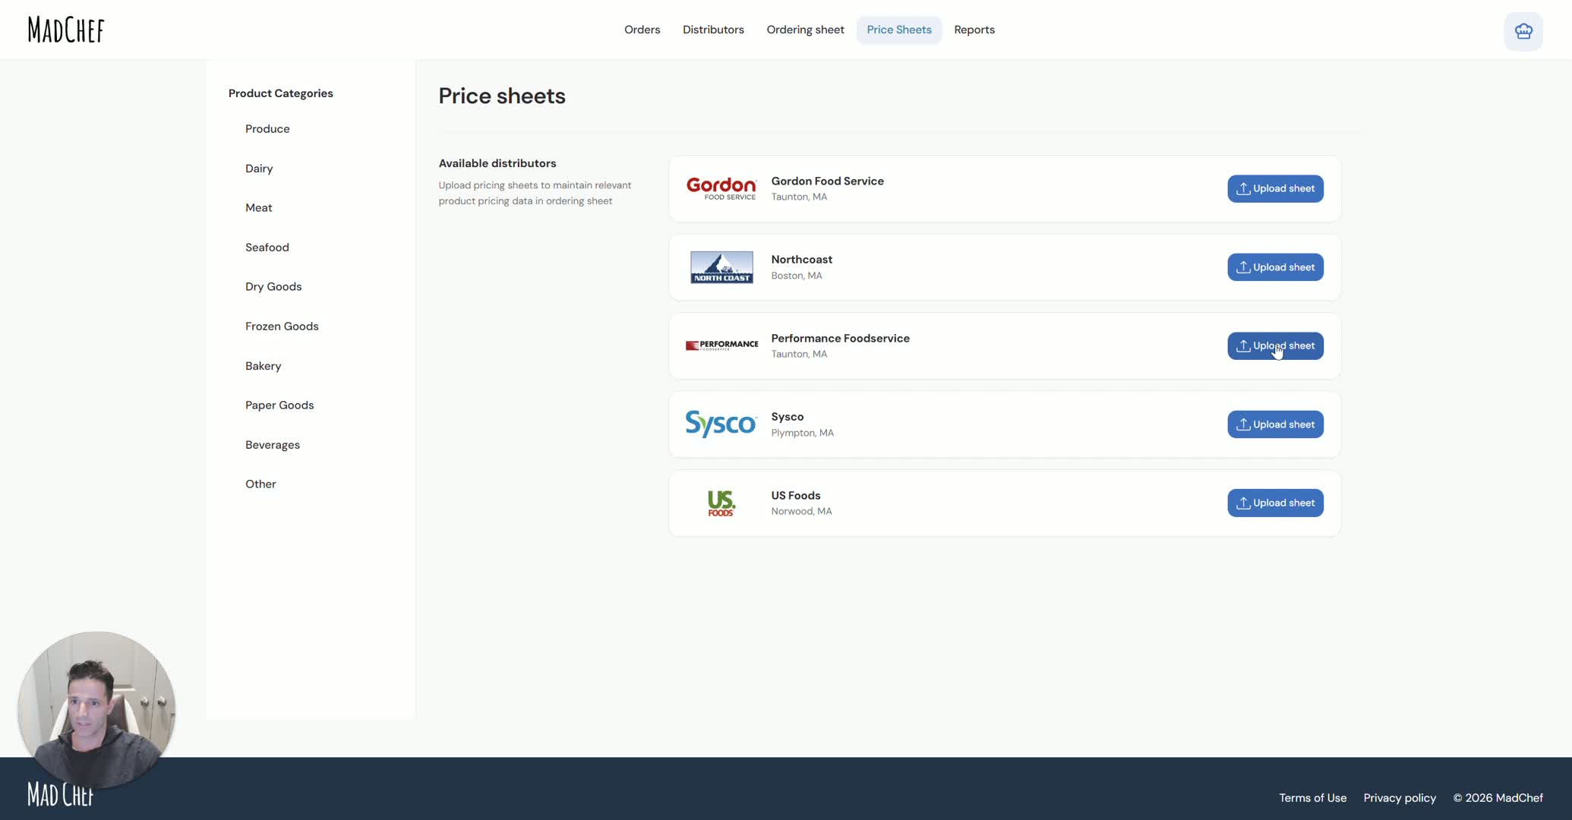Open the Ordering sheet tab
1572x820 pixels.
[x=805, y=30]
